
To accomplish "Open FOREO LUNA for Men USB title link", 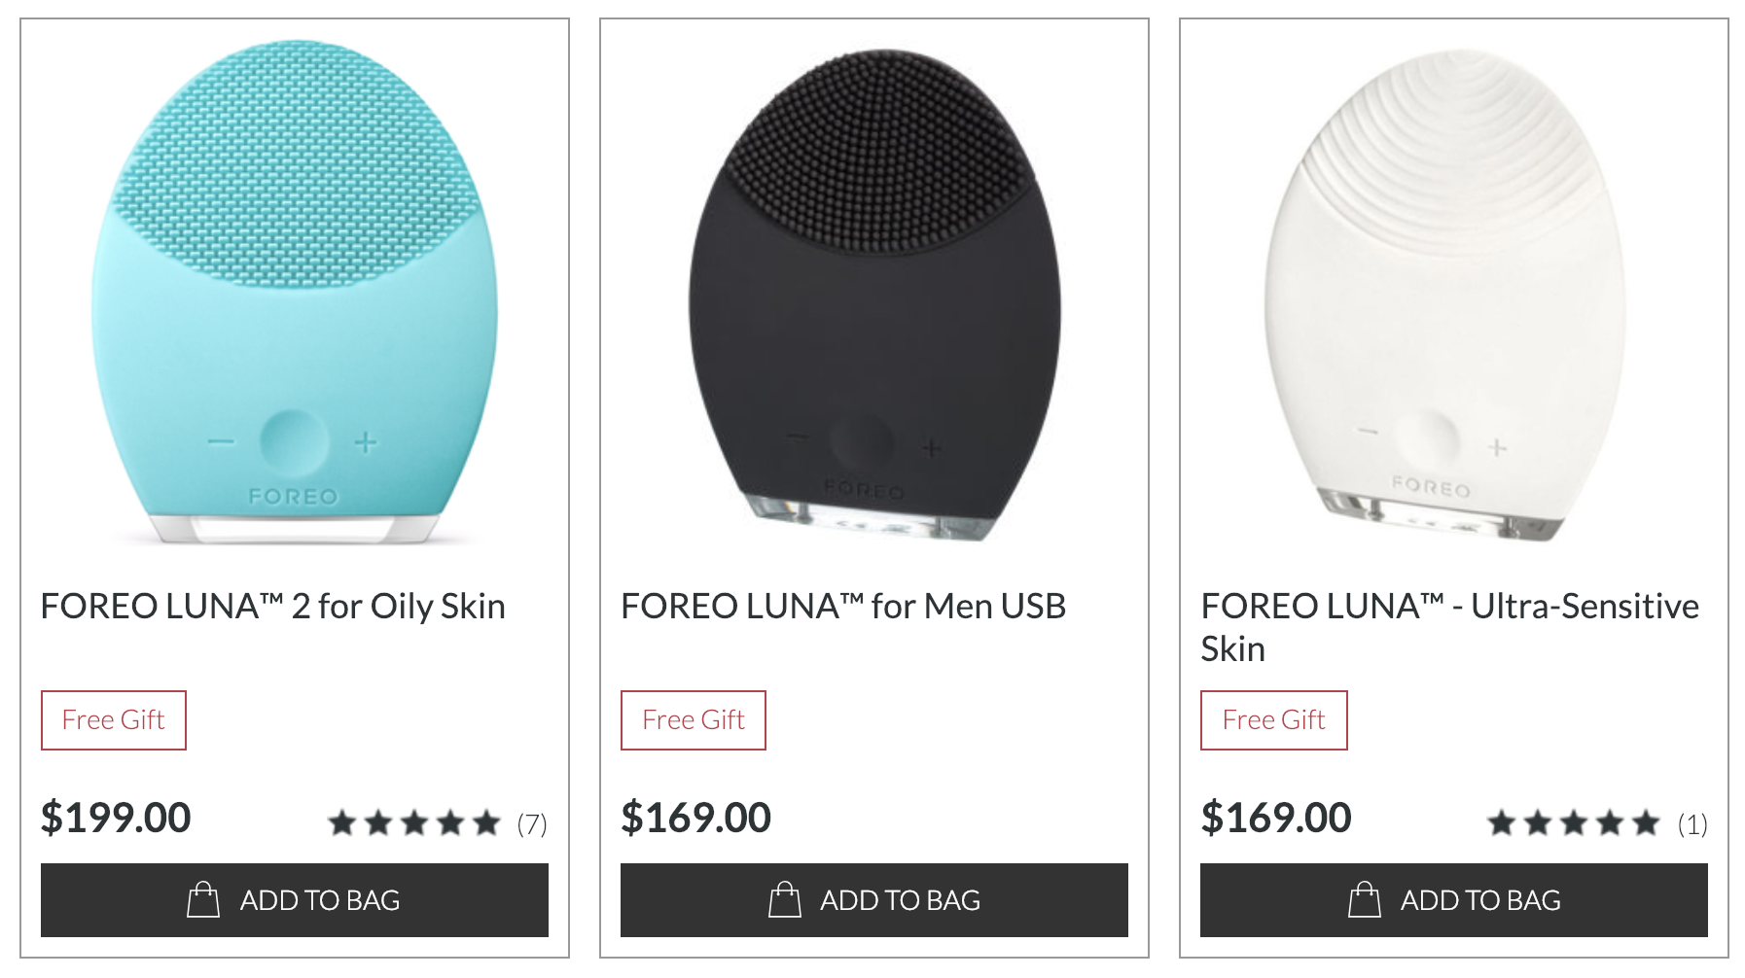I will click(x=843, y=607).
